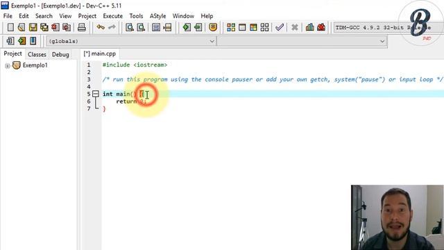Click the 'return' keyword on line 6

(x=126, y=101)
